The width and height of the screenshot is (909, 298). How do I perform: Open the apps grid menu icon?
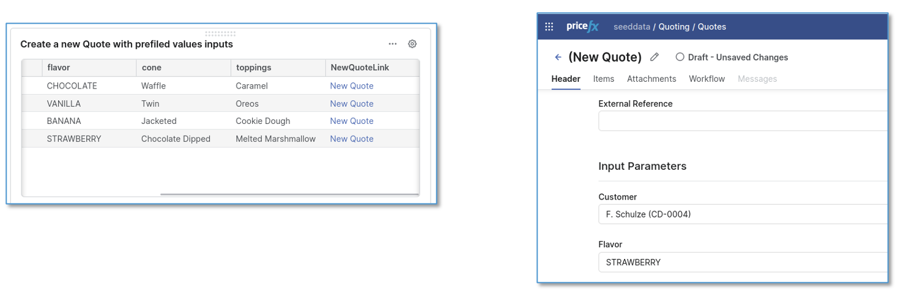tap(549, 27)
